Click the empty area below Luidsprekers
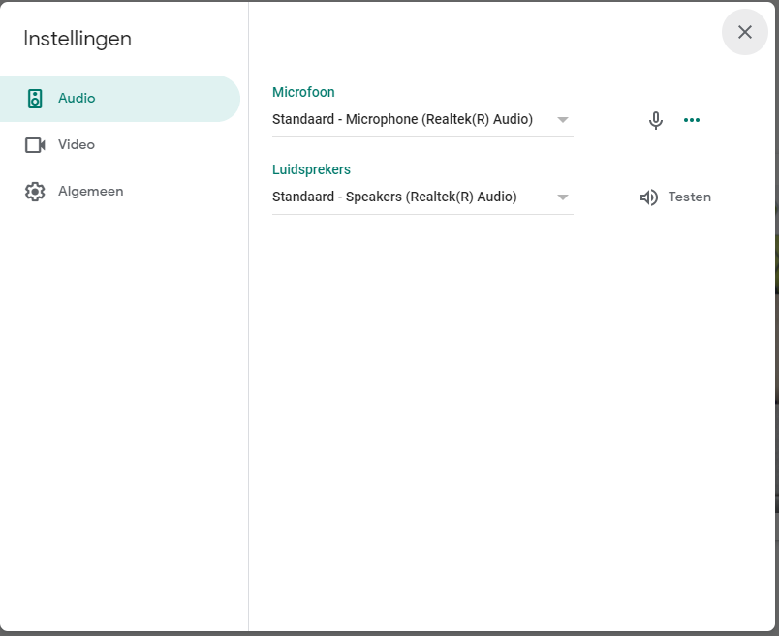779x636 pixels. pyautogui.click(x=512, y=422)
